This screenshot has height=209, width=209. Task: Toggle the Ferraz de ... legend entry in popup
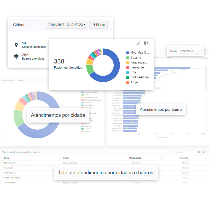pyautogui.click(x=137, y=67)
